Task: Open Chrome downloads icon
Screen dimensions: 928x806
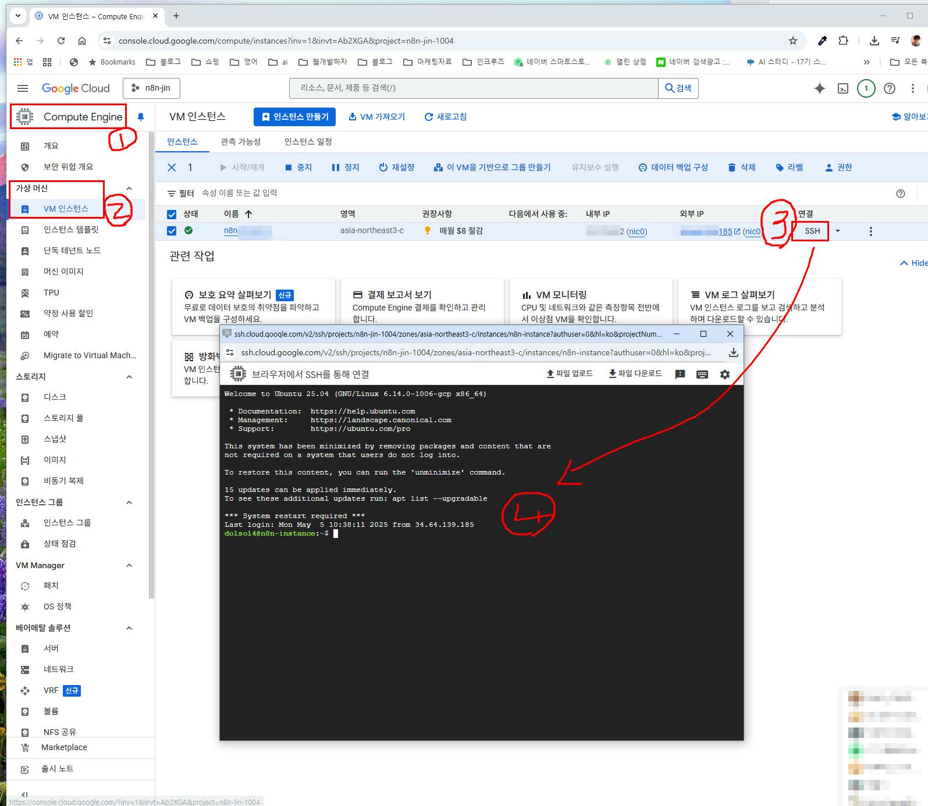Action: tap(874, 41)
